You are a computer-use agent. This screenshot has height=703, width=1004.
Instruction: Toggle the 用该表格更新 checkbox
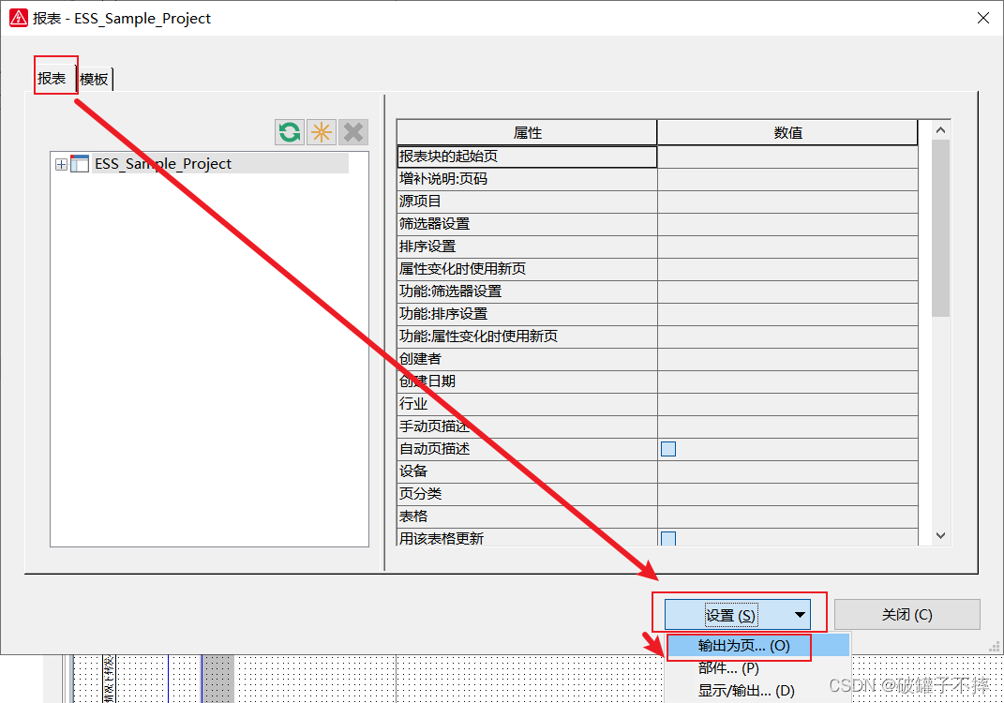click(x=668, y=538)
